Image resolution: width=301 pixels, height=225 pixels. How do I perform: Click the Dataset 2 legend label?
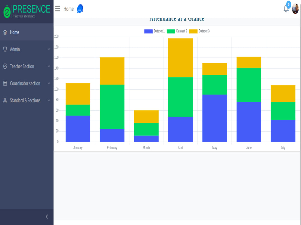(x=182, y=31)
